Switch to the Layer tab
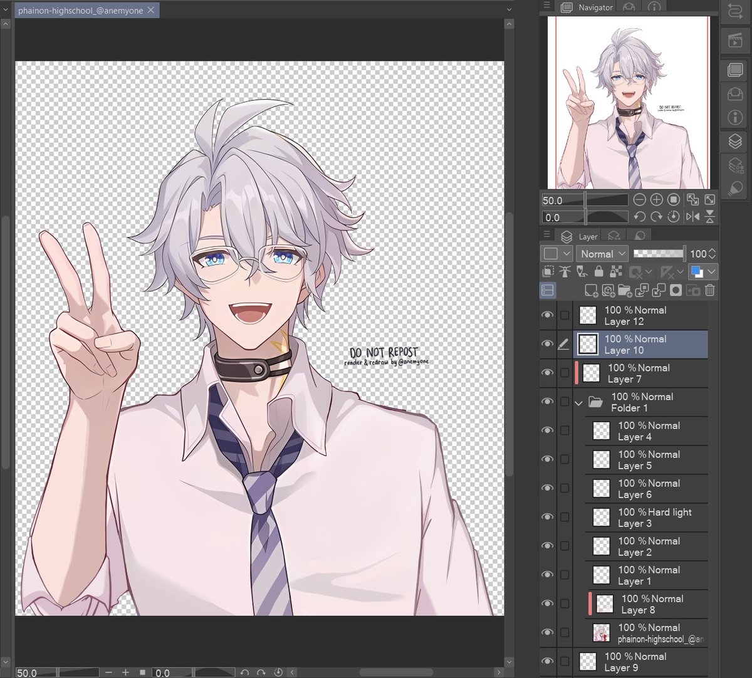Image resolution: width=752 pixels, height=678 pixels. tap(588, 236)
